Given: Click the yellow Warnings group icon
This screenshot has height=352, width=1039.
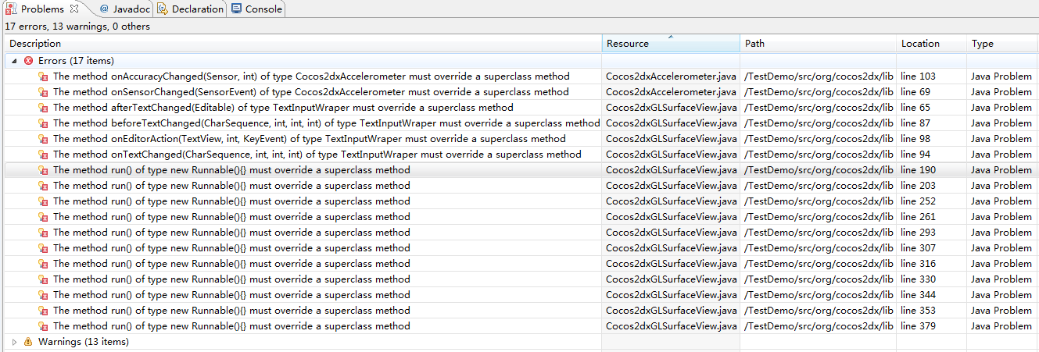Looking at the screenshot, I should tap(29, 342).
